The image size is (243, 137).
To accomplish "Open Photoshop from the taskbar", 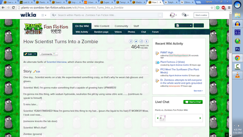I will click(237, 49).
